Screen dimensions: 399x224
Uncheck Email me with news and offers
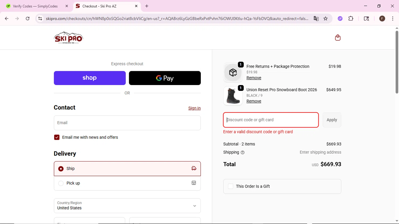(x=57, y=137)
